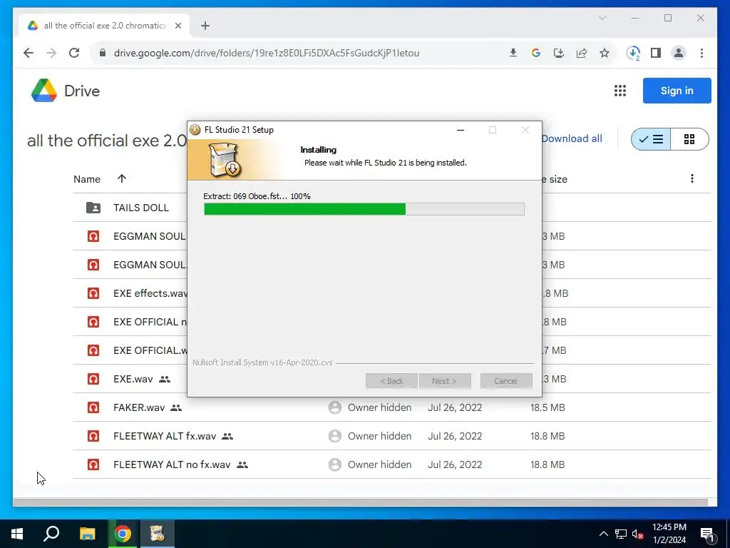Click the network tray icon
730x548 pixels.
tap(621, 534)
